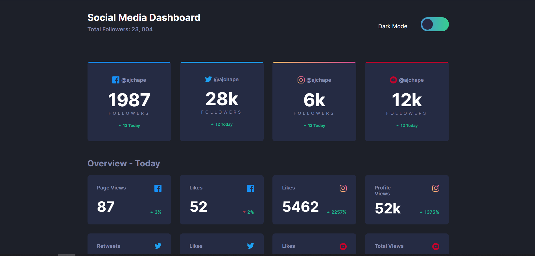535x256 pixels.
Task: Click the Instagram icon on the 6k followers card
Action: pos(301,80)
